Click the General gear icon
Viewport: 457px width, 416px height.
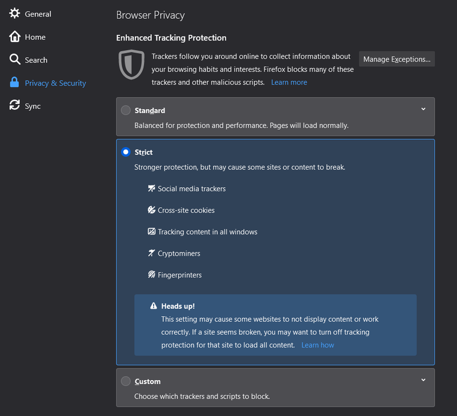point(15,13)
